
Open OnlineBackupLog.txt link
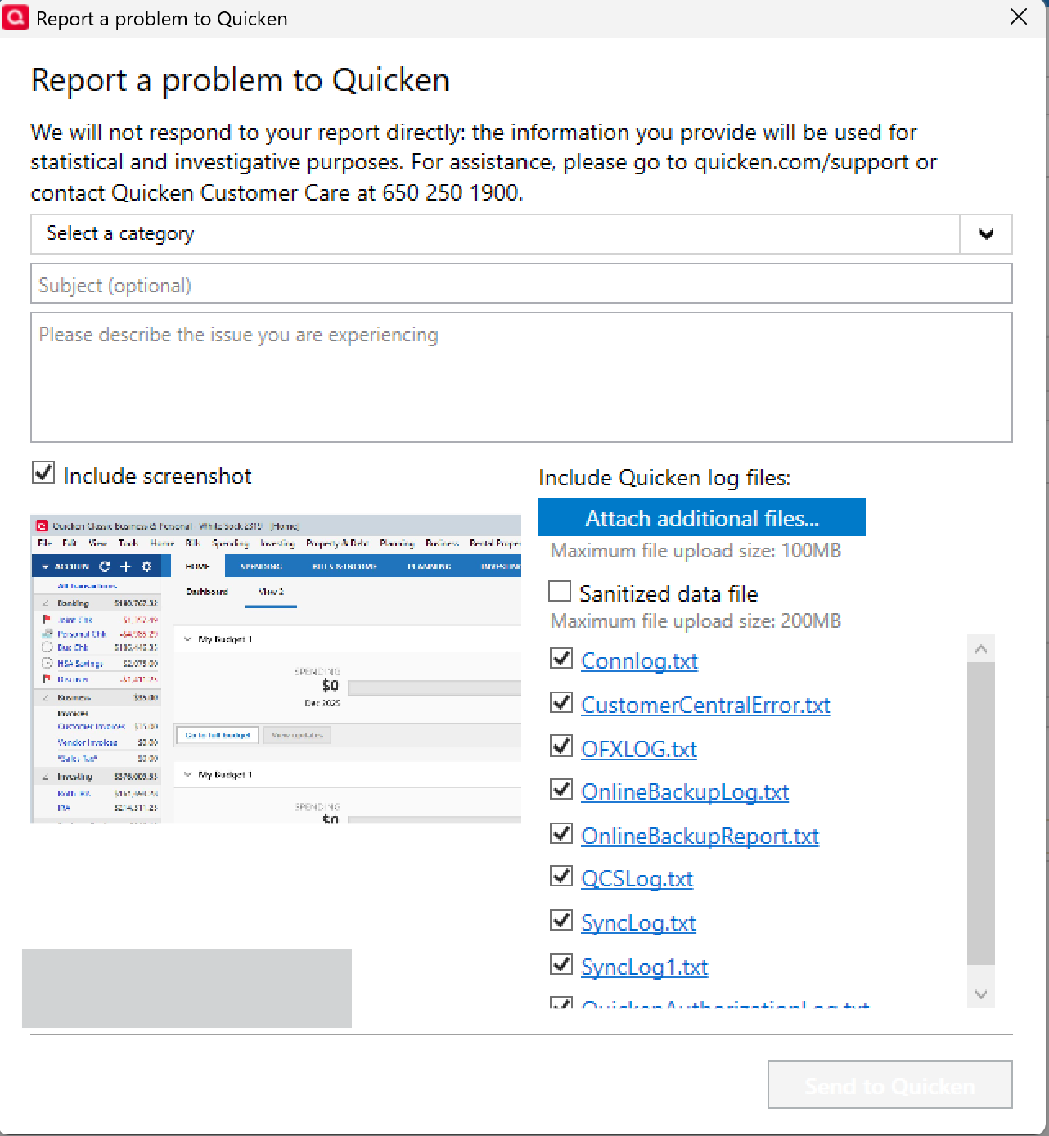point(685,792)
